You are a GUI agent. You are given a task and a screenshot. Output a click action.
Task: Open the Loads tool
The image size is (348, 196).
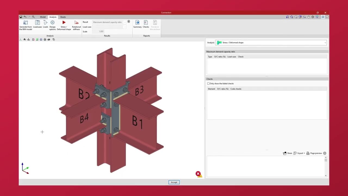click(x=45, y=24)
